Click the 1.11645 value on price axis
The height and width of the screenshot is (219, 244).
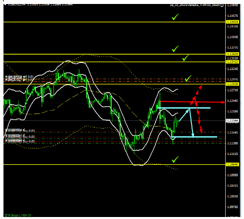point(233,133)
